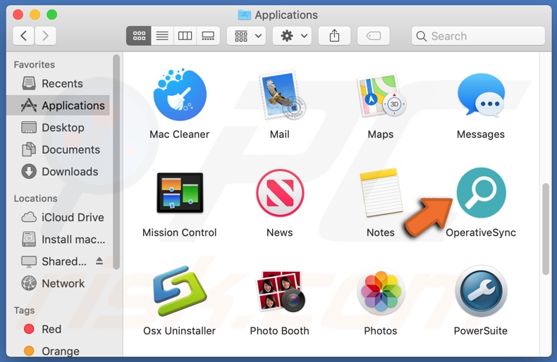The width and height of the screenshot is (557, 362).
Task: Click in the Search field
Action: click(478, 36)
